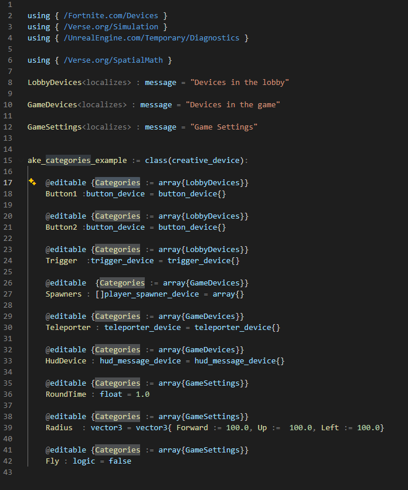The height and width of the screenshot is (490, 408).
Task: Click the player_spawner_device type name
Action: point(152,294)
